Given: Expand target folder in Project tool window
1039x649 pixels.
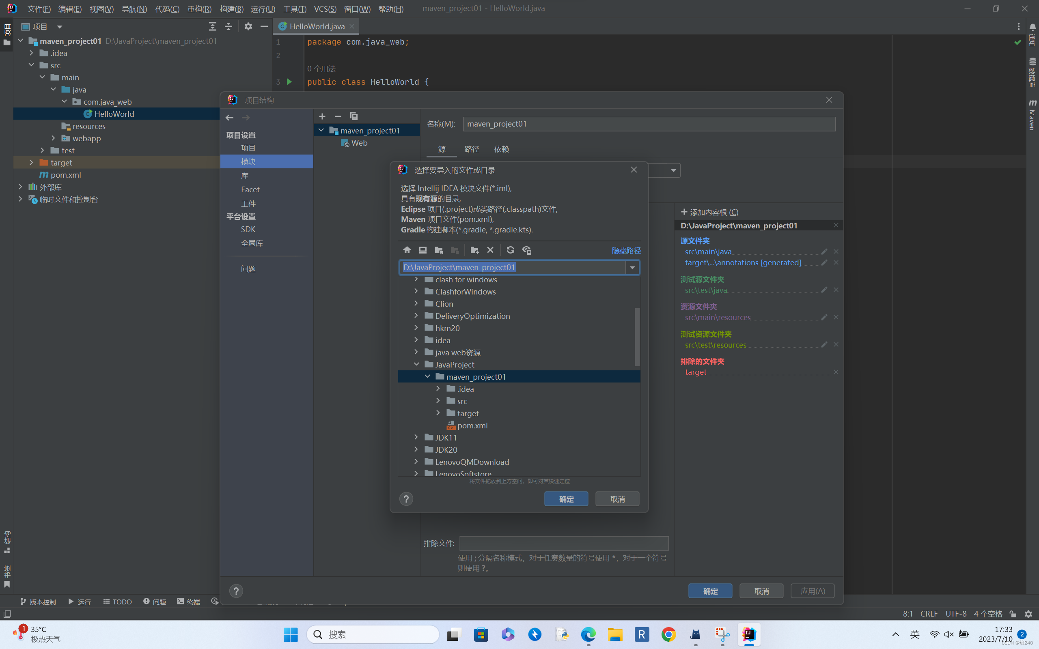Looking at the screenshot, I should pyautogui.click(x=31, y=162).
